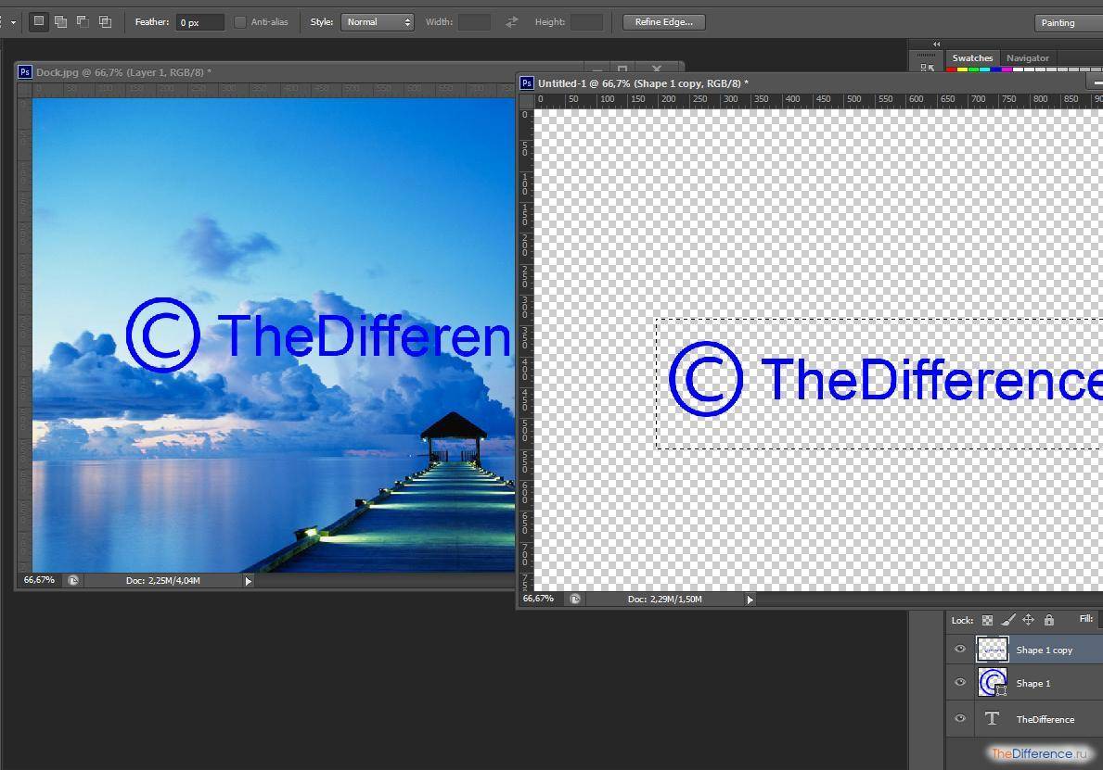This screenshot has height=770, width=1103.
Task: Select the Shape 1 layer name
Action: [x=1032, y=683]
